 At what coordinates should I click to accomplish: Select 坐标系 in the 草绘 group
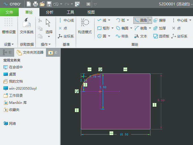pyautogui.click(x=179, y=36)
